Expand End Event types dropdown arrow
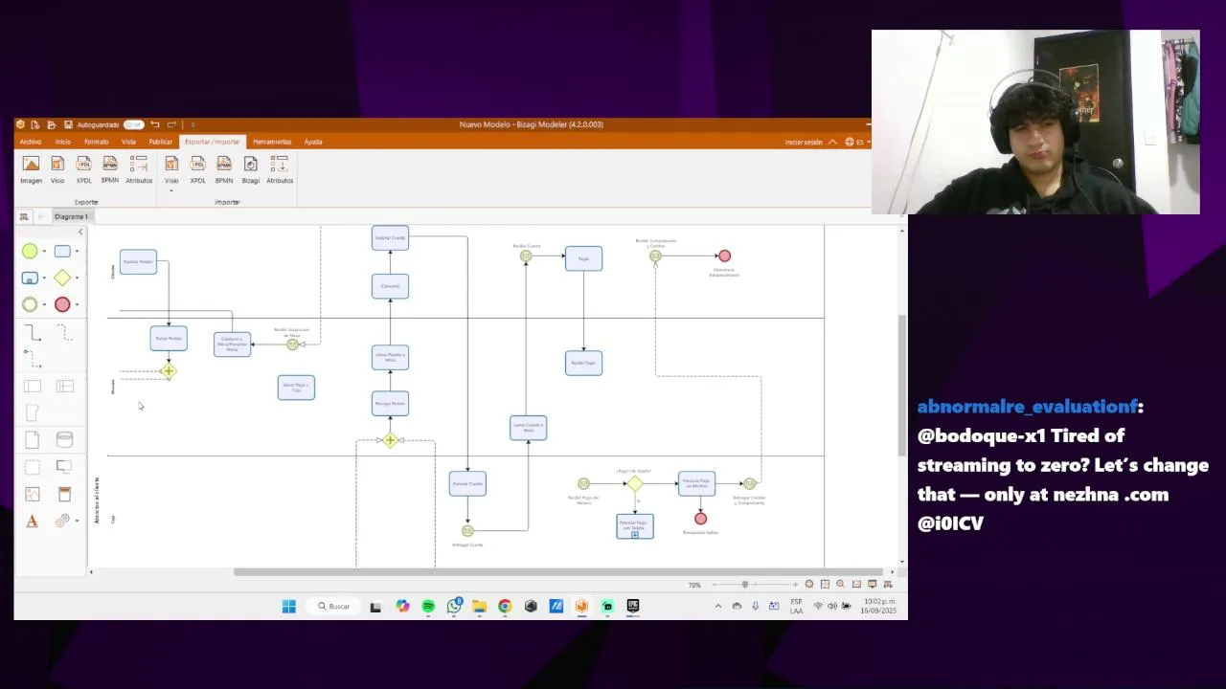The image size is (1226, 689). (77, 305)
